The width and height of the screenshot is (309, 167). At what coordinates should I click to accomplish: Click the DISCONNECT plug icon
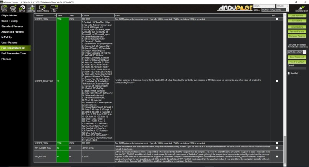click(x=301, y=9)
